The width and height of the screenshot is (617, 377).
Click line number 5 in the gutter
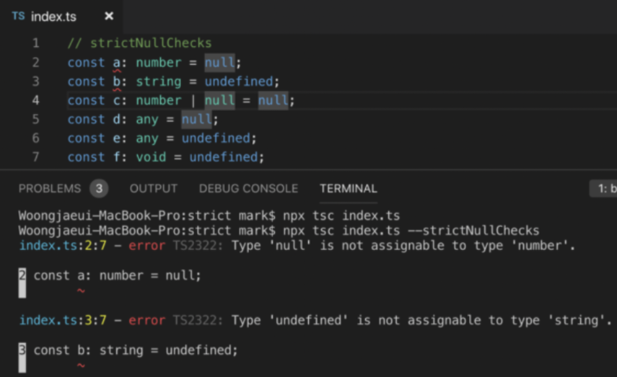click(x=36, y=119)
